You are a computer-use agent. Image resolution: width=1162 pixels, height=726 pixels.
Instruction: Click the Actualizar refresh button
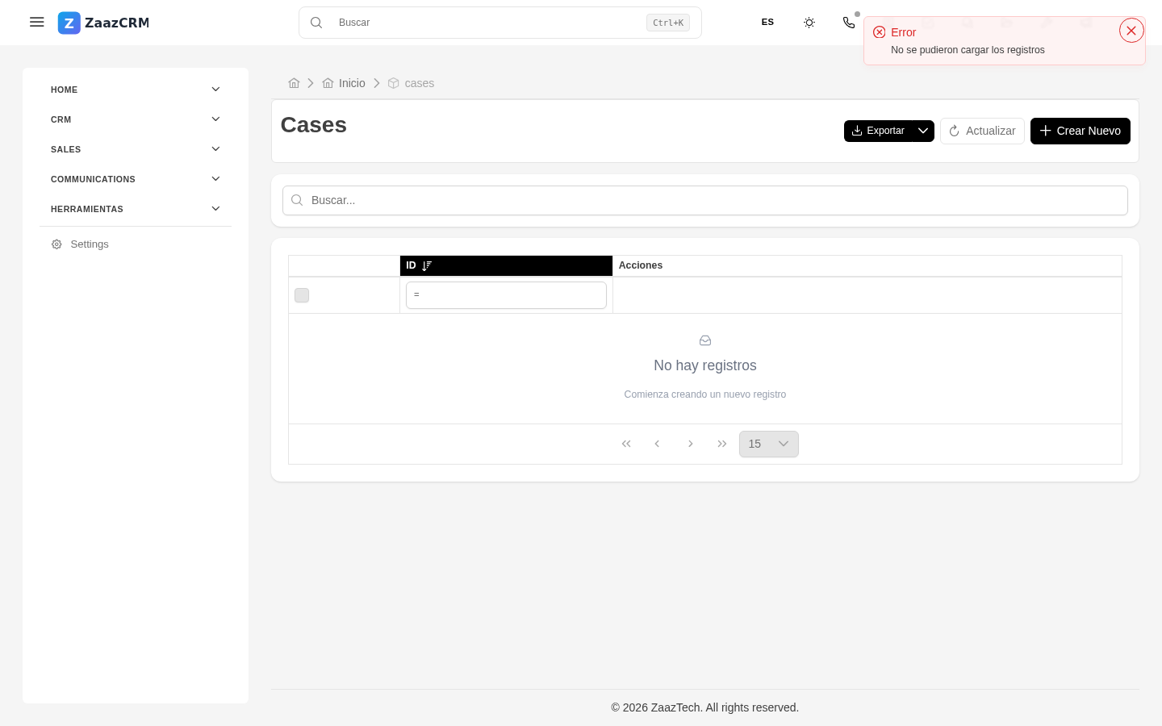click(x=982, y=131)
